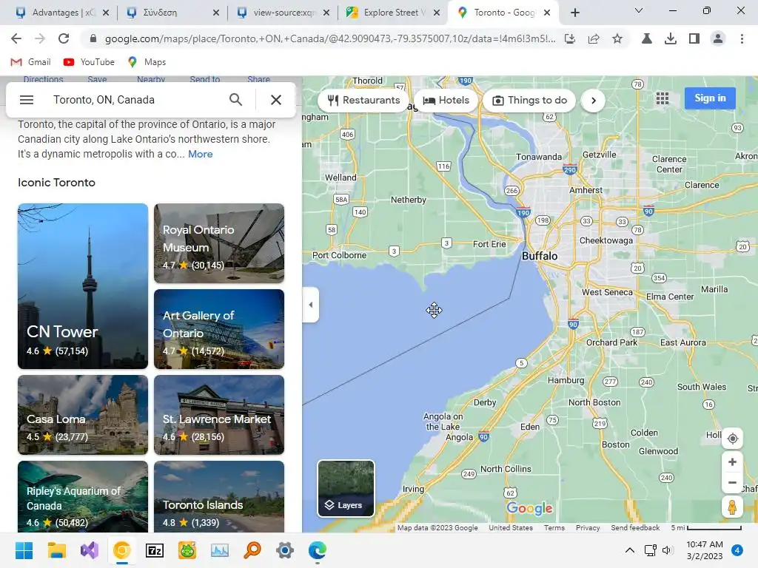Show hidden system tray icons
Viewport: 758px width, 568px height.
point(629,550)
